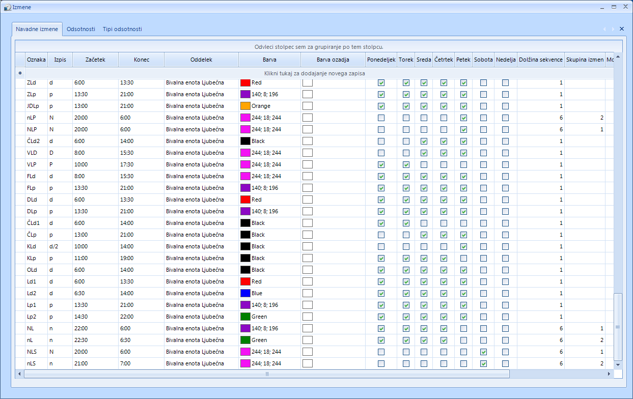
Task: Click the vertical scrollbar up arrow
Action: point(618,56)
